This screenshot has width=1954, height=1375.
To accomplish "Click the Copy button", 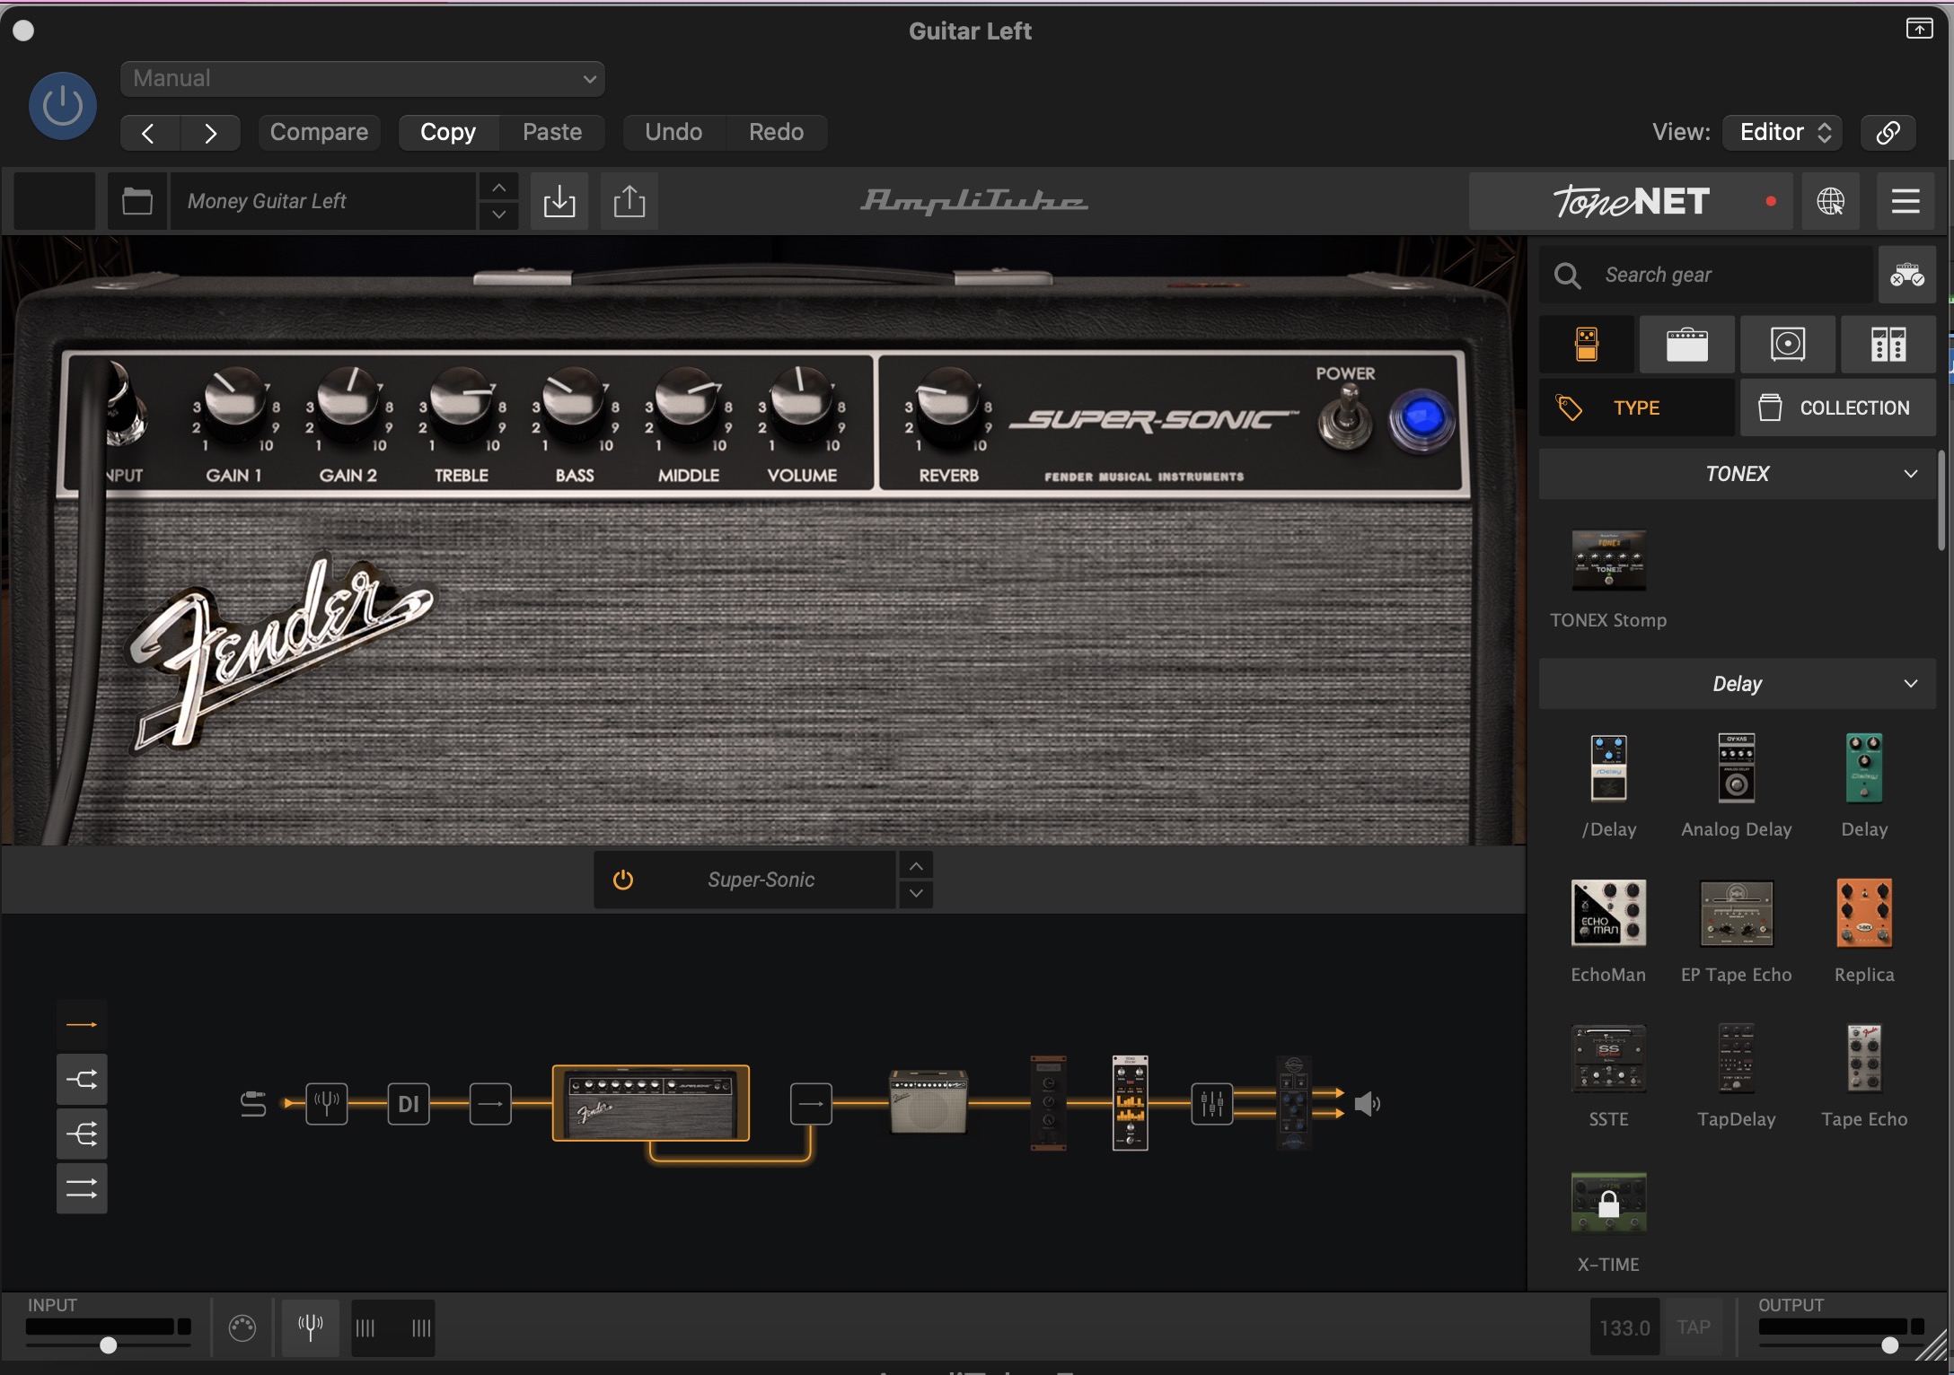I will 448,132.
